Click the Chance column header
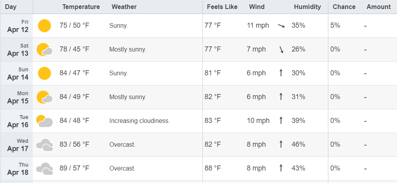Viewport: 397px width, 183px height. click(344, 7)
